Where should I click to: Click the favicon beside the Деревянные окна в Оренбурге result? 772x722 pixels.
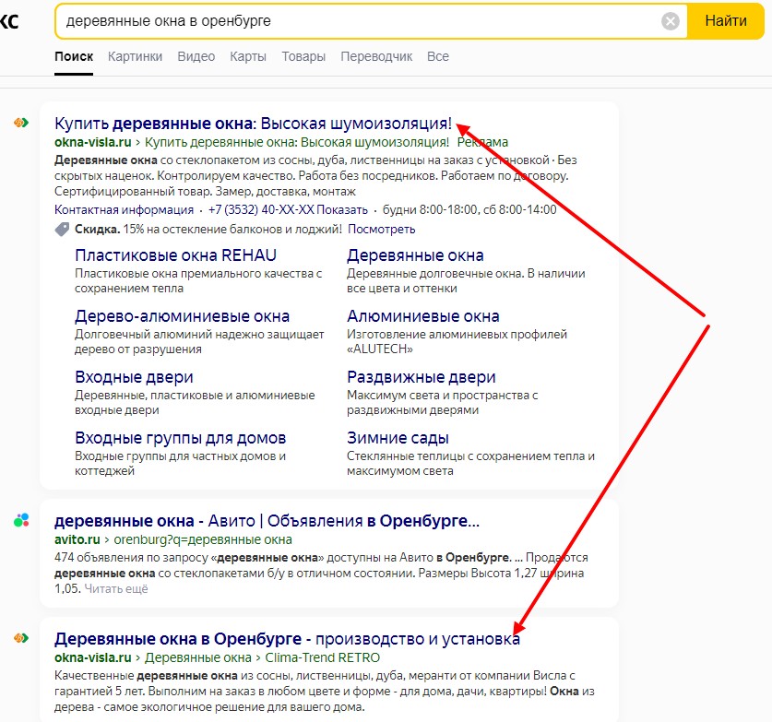21,639
